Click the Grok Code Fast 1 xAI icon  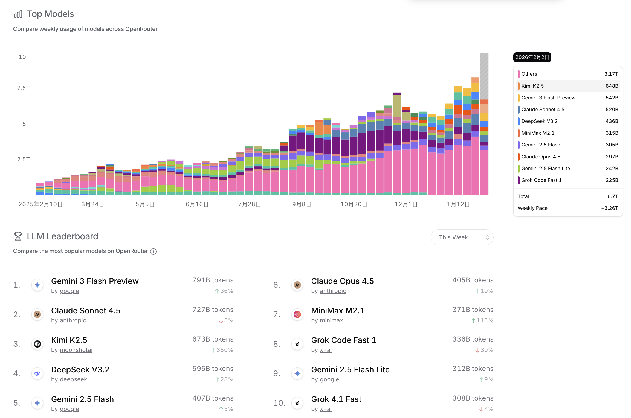297,344
